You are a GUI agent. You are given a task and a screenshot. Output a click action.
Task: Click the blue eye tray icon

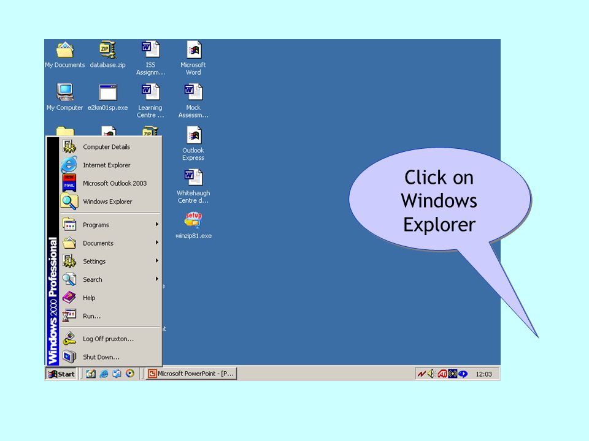pyautogui.click(x=463, y=374)
